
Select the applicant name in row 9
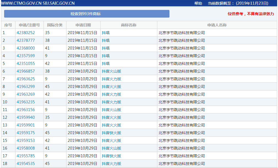(182, 94)
